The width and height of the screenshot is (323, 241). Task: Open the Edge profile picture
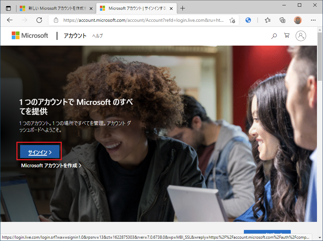click(x=298, y=20)
